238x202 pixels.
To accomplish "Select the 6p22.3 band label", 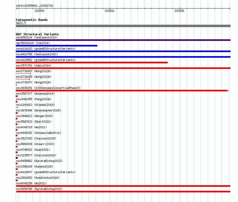I will (21, 23).
